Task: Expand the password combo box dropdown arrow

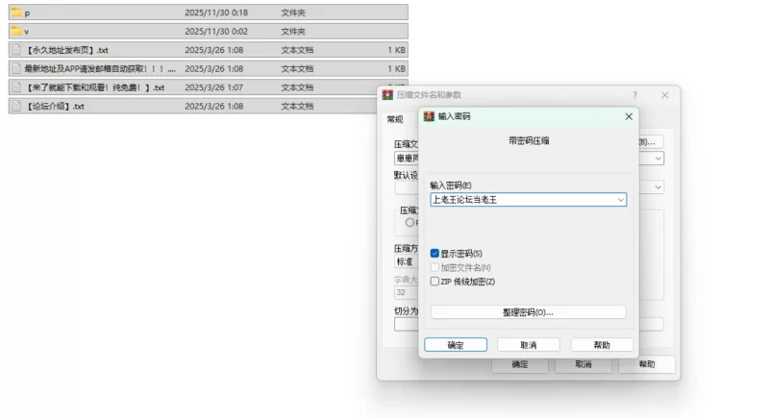Action: pyautogui.click(x=620, y=200)
